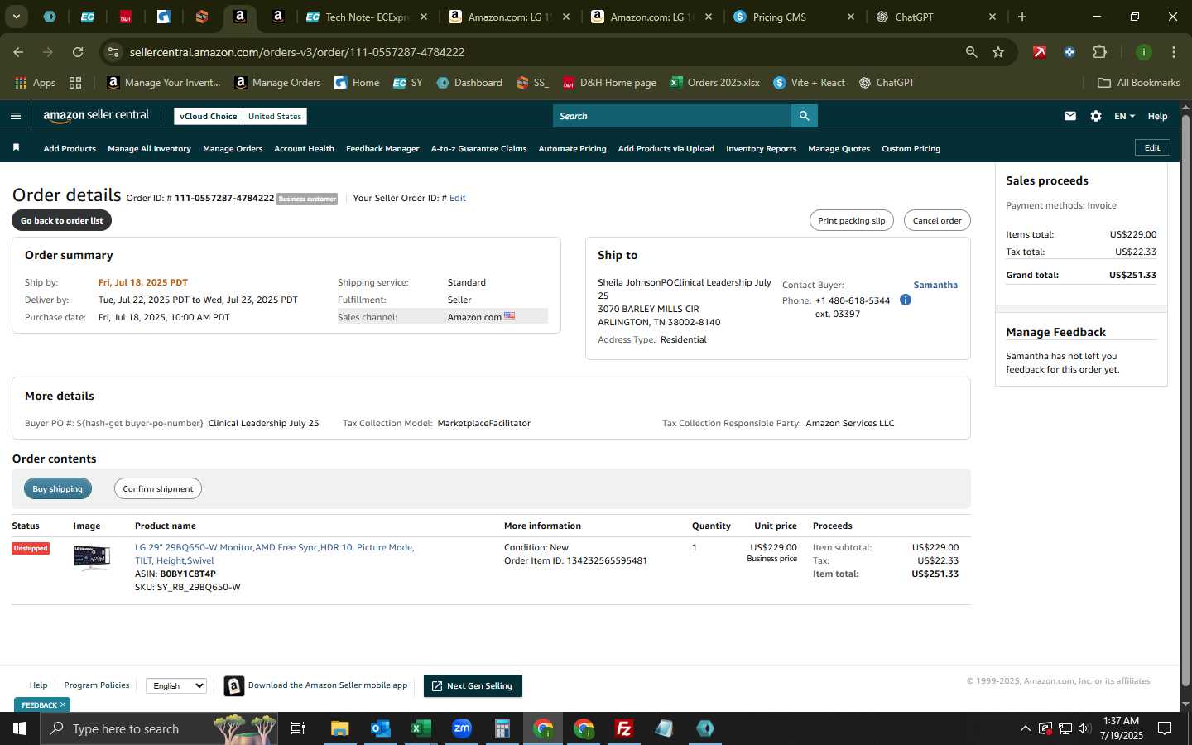Expand the Chrome tab search dropdown
Screen dimensions: 1192x745
(16, 17)
